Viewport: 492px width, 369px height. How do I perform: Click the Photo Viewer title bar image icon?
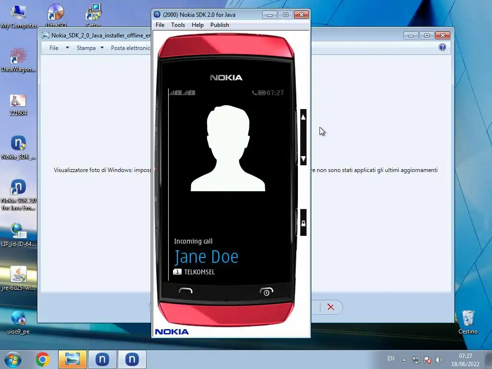click(x=46, y=35)
